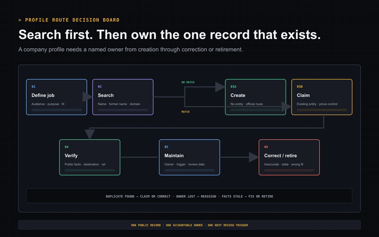Open the 03A Create step card

[x=256, y=97]
